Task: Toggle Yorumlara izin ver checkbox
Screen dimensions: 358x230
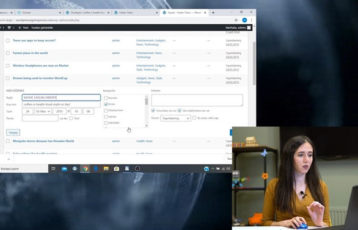Action: click(x=153, y=110)
